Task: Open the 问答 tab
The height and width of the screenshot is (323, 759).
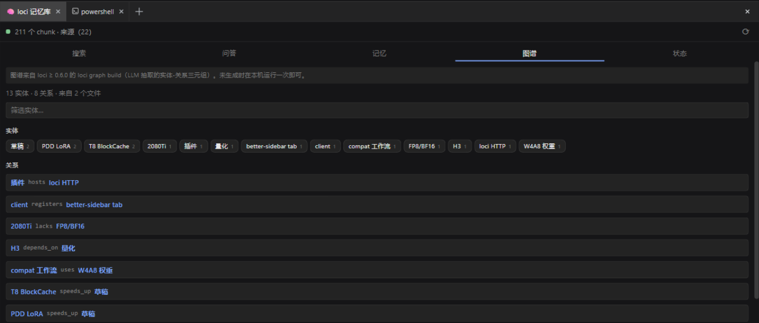Action: point(229,53)
